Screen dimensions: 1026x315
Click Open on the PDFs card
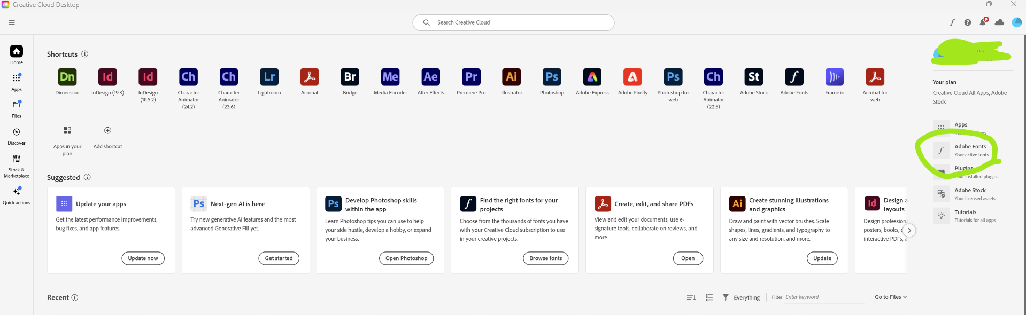point(688,258)
